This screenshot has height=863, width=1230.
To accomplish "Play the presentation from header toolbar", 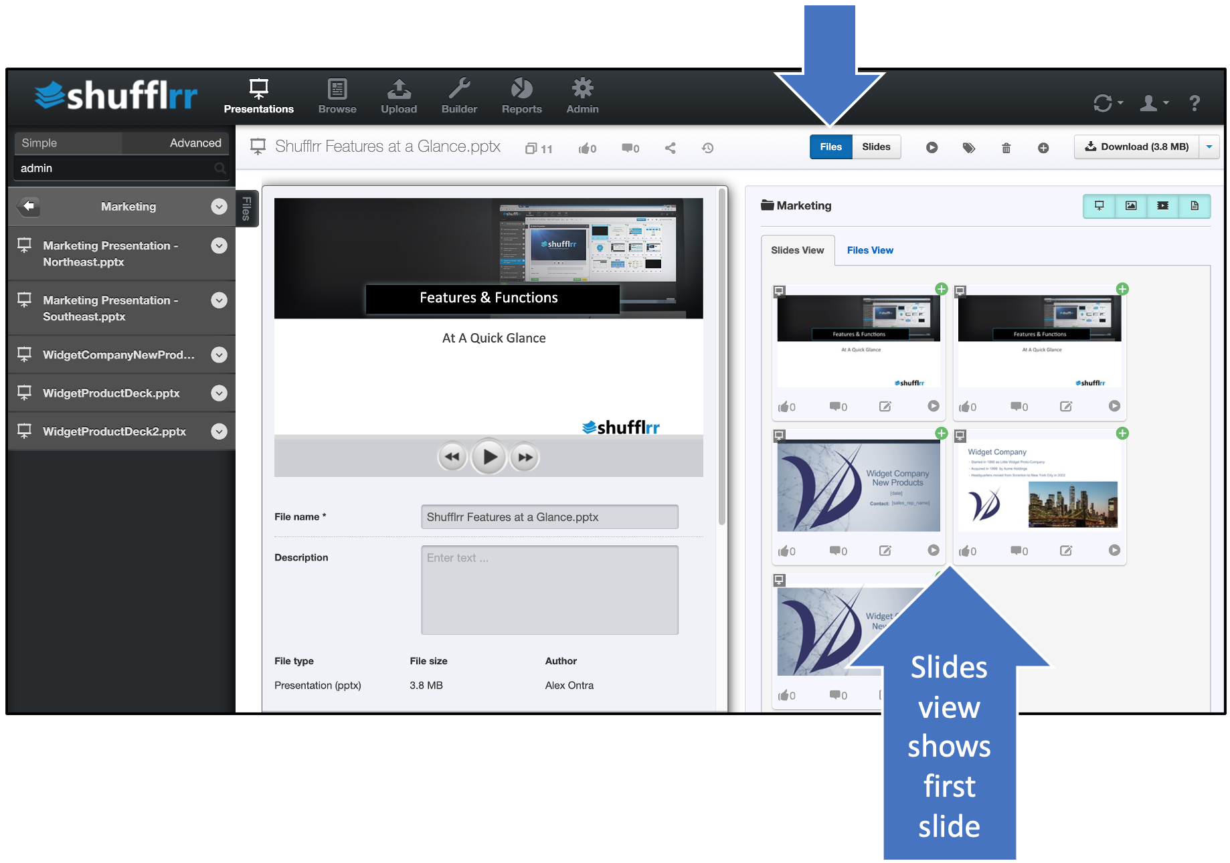I will pyautogui.click(x=932, y=147).
